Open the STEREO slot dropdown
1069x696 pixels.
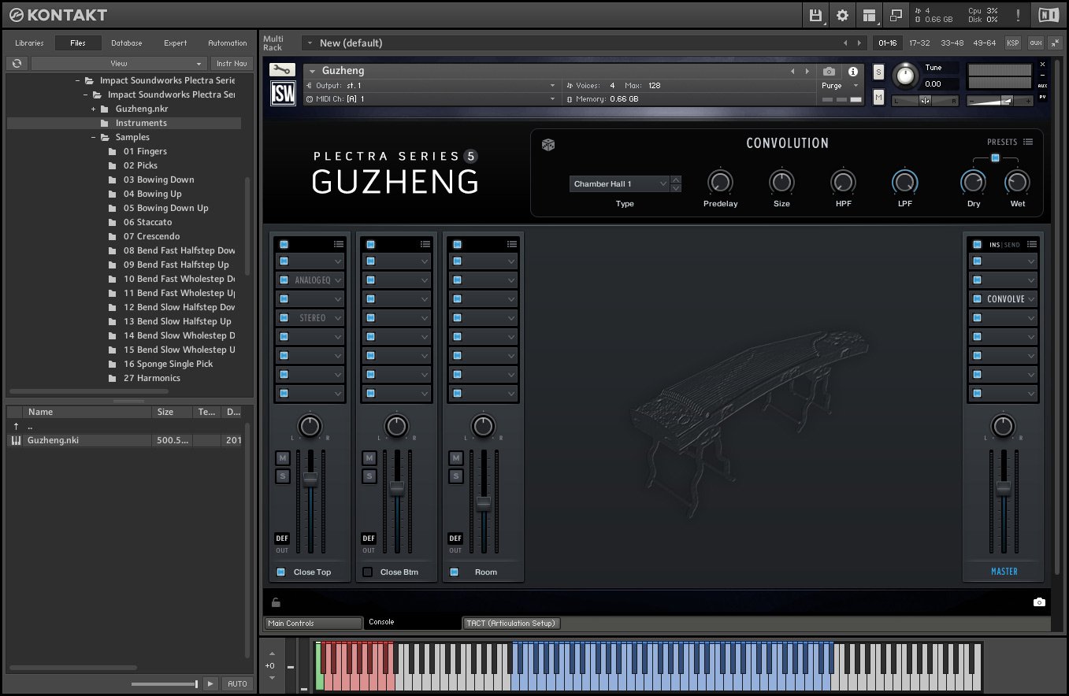coord(338,318)
